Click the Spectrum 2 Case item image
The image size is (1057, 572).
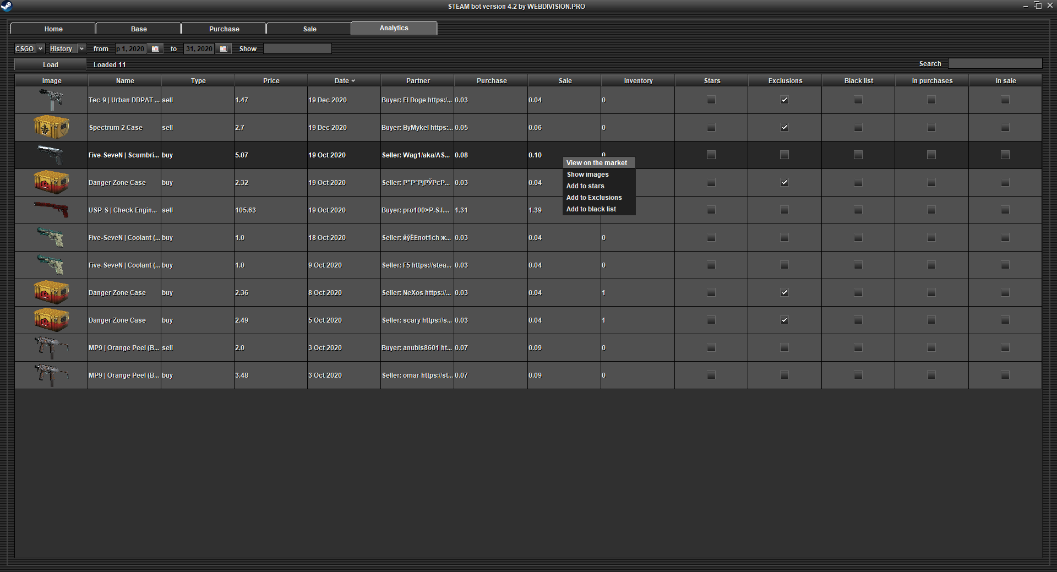point(51,128)
